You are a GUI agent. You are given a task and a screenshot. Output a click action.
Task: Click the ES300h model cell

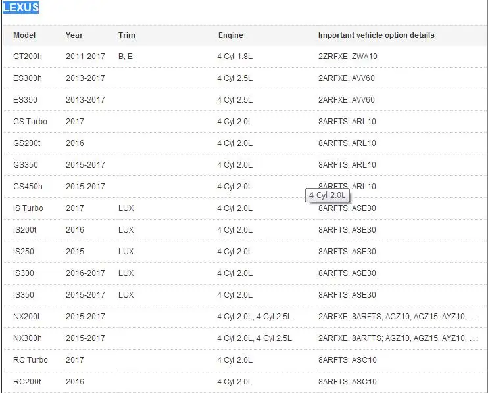[x=28, y=78]
